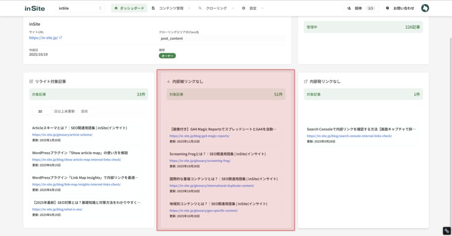Screen dimensions: 452x236
Task: Open the Show article map plugin article
Action: tap(80, 153)
